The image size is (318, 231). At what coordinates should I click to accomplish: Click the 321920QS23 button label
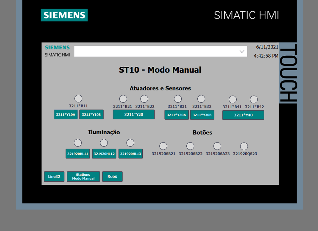pyautogui.click(x=245, y=154)
